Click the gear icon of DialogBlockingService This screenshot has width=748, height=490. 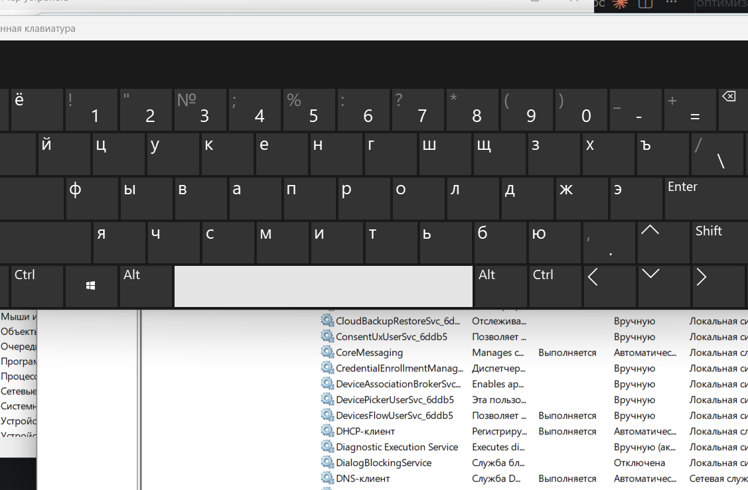click(327, 462)
